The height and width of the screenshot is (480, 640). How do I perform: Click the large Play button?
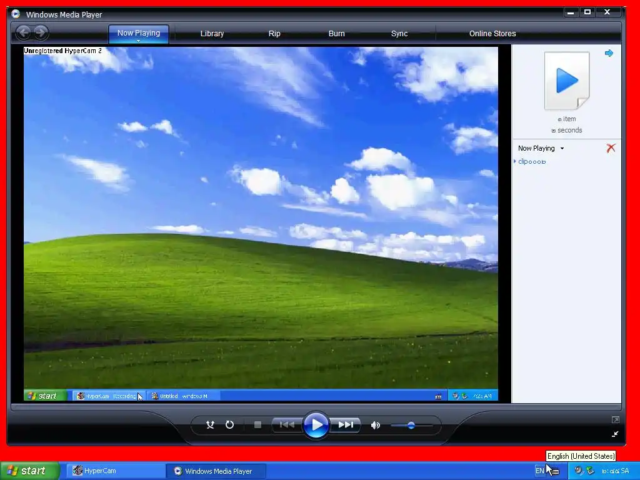316,425
